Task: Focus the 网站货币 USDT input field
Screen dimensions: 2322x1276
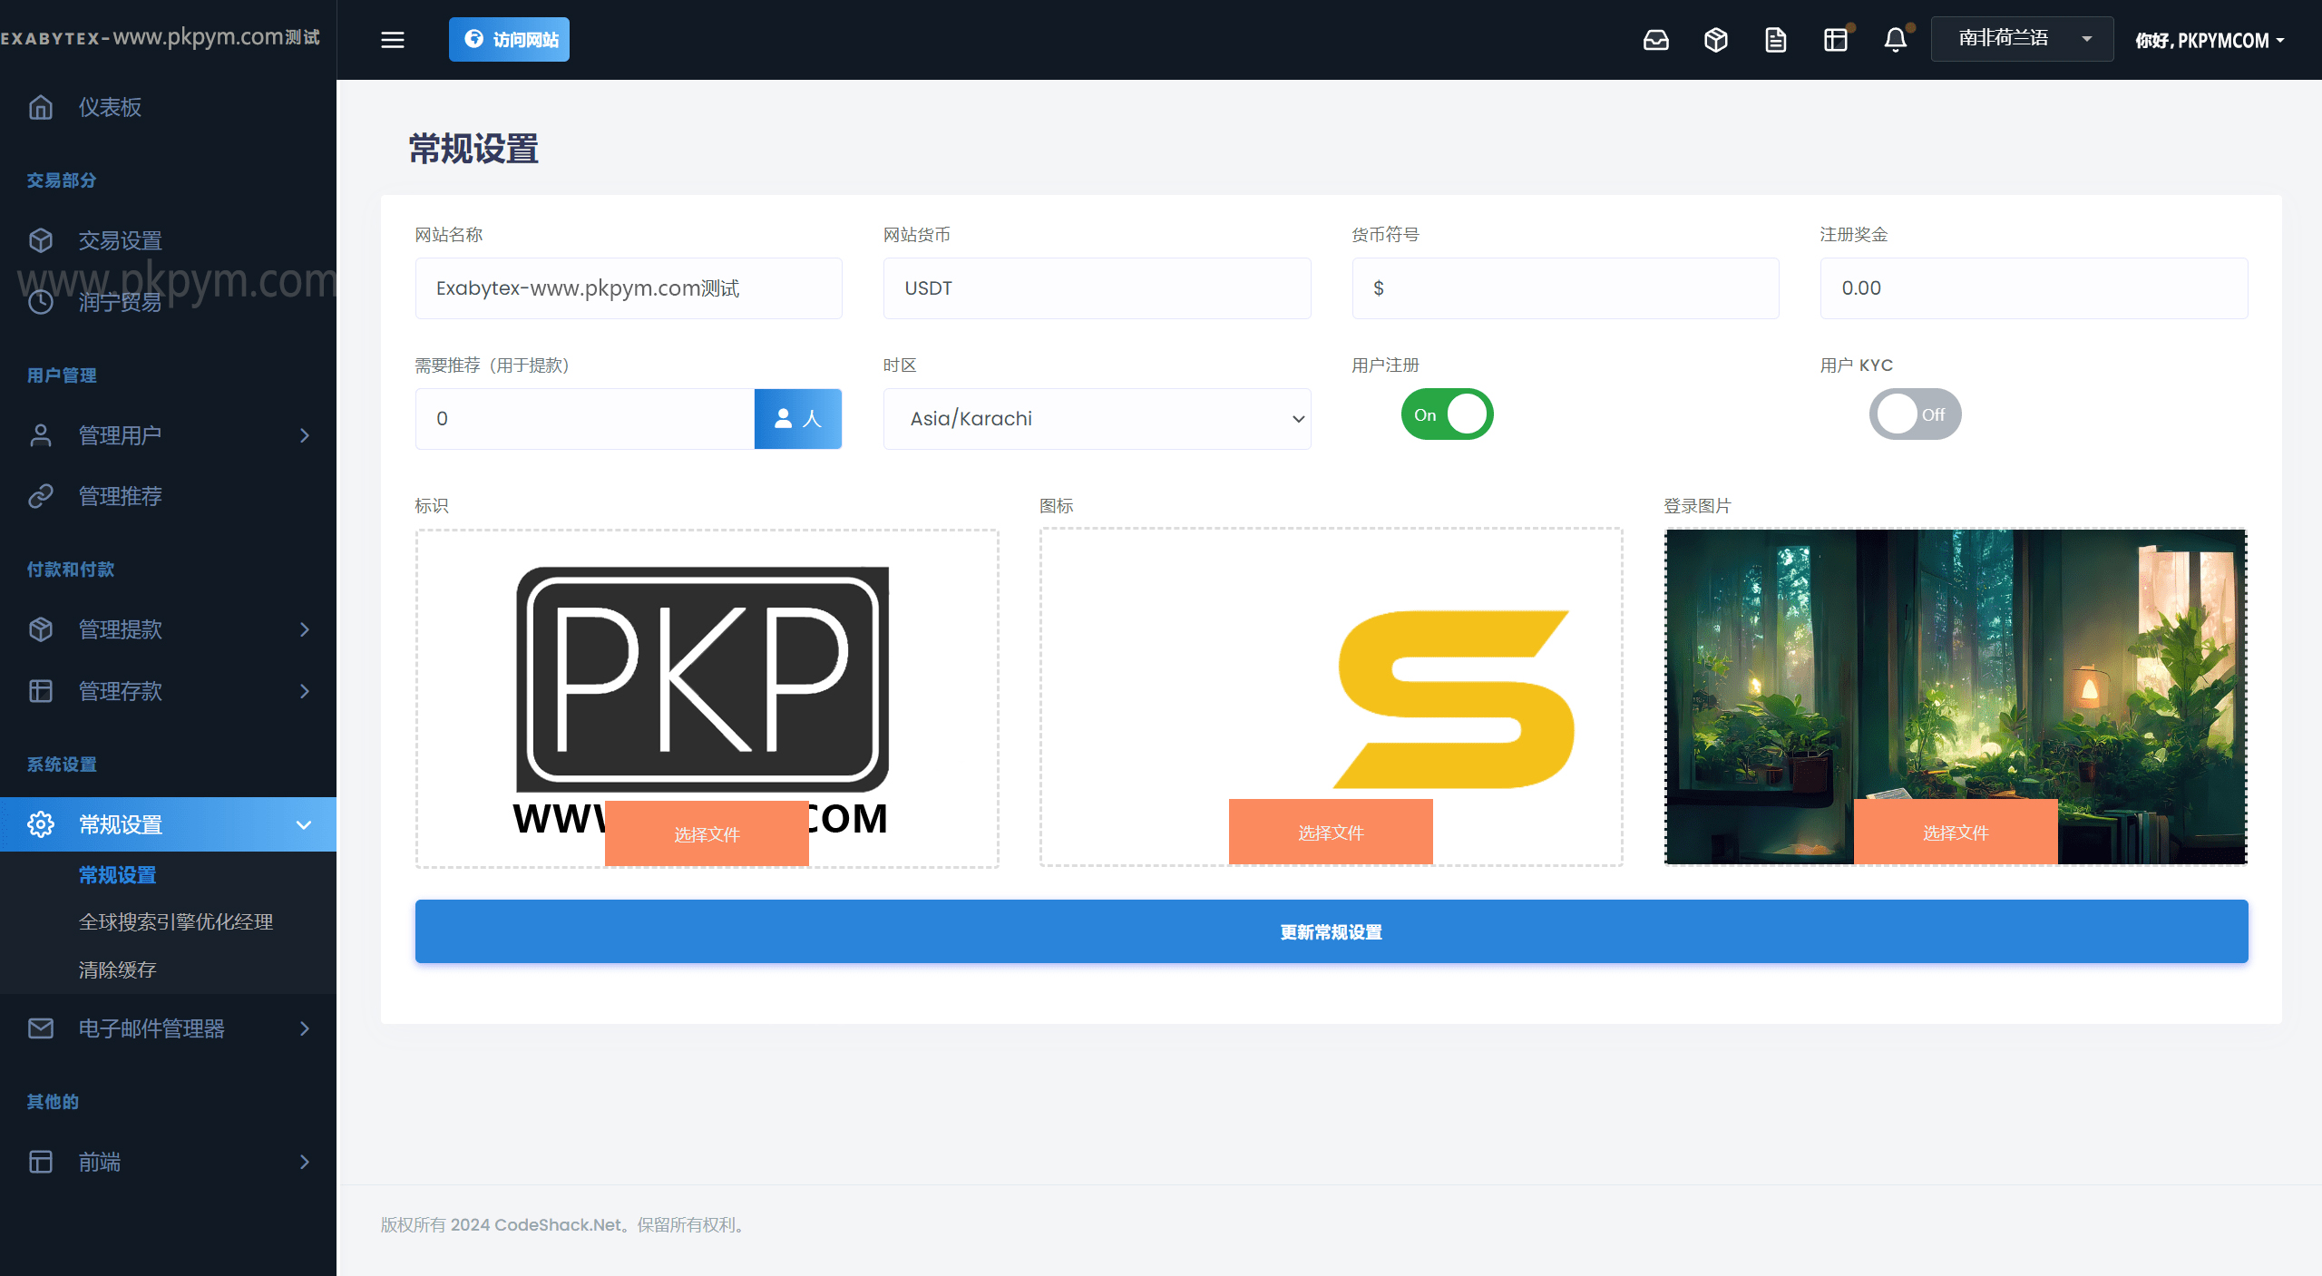Action: 1098,288
